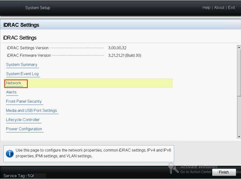241x179 pixels.
Task: Open the About link in header
Action: 219,8
